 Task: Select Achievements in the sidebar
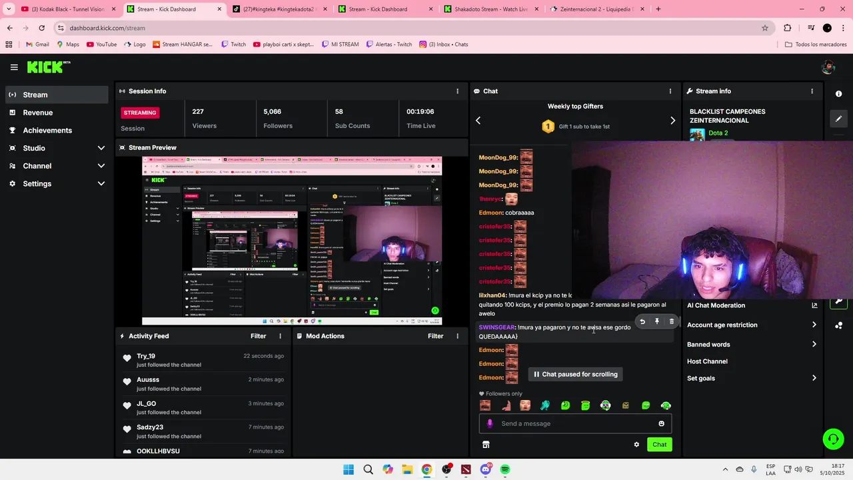[57, 131]
